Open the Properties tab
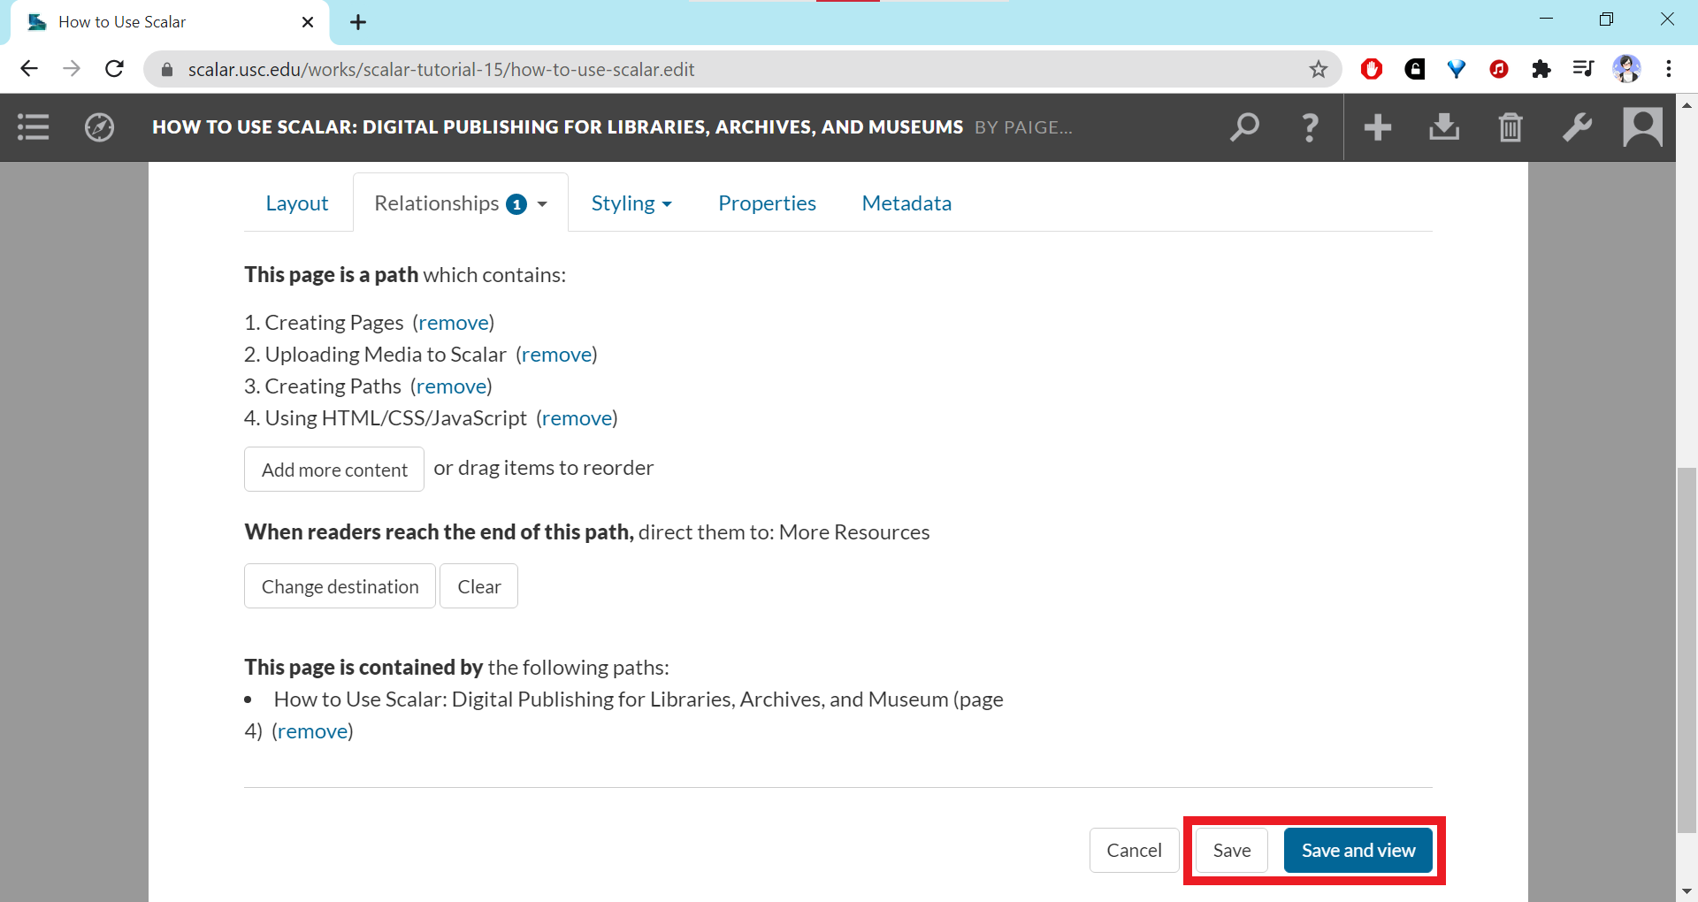Viewport: 1698px width, 902px height. tap(767, 203)
